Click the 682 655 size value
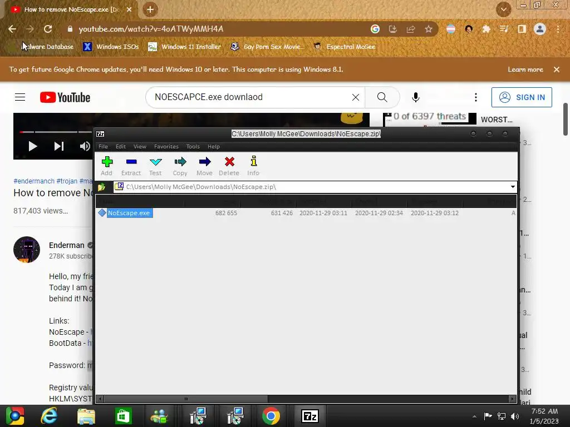Screen dimensions: 570x427 [x=226, y=213]
